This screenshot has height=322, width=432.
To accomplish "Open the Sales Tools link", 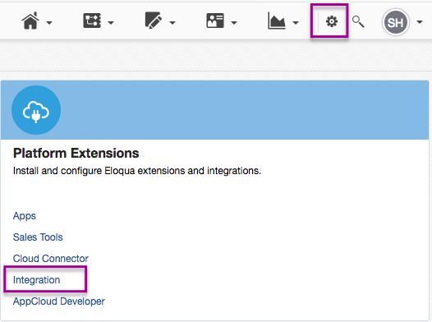I will [38, 237].
